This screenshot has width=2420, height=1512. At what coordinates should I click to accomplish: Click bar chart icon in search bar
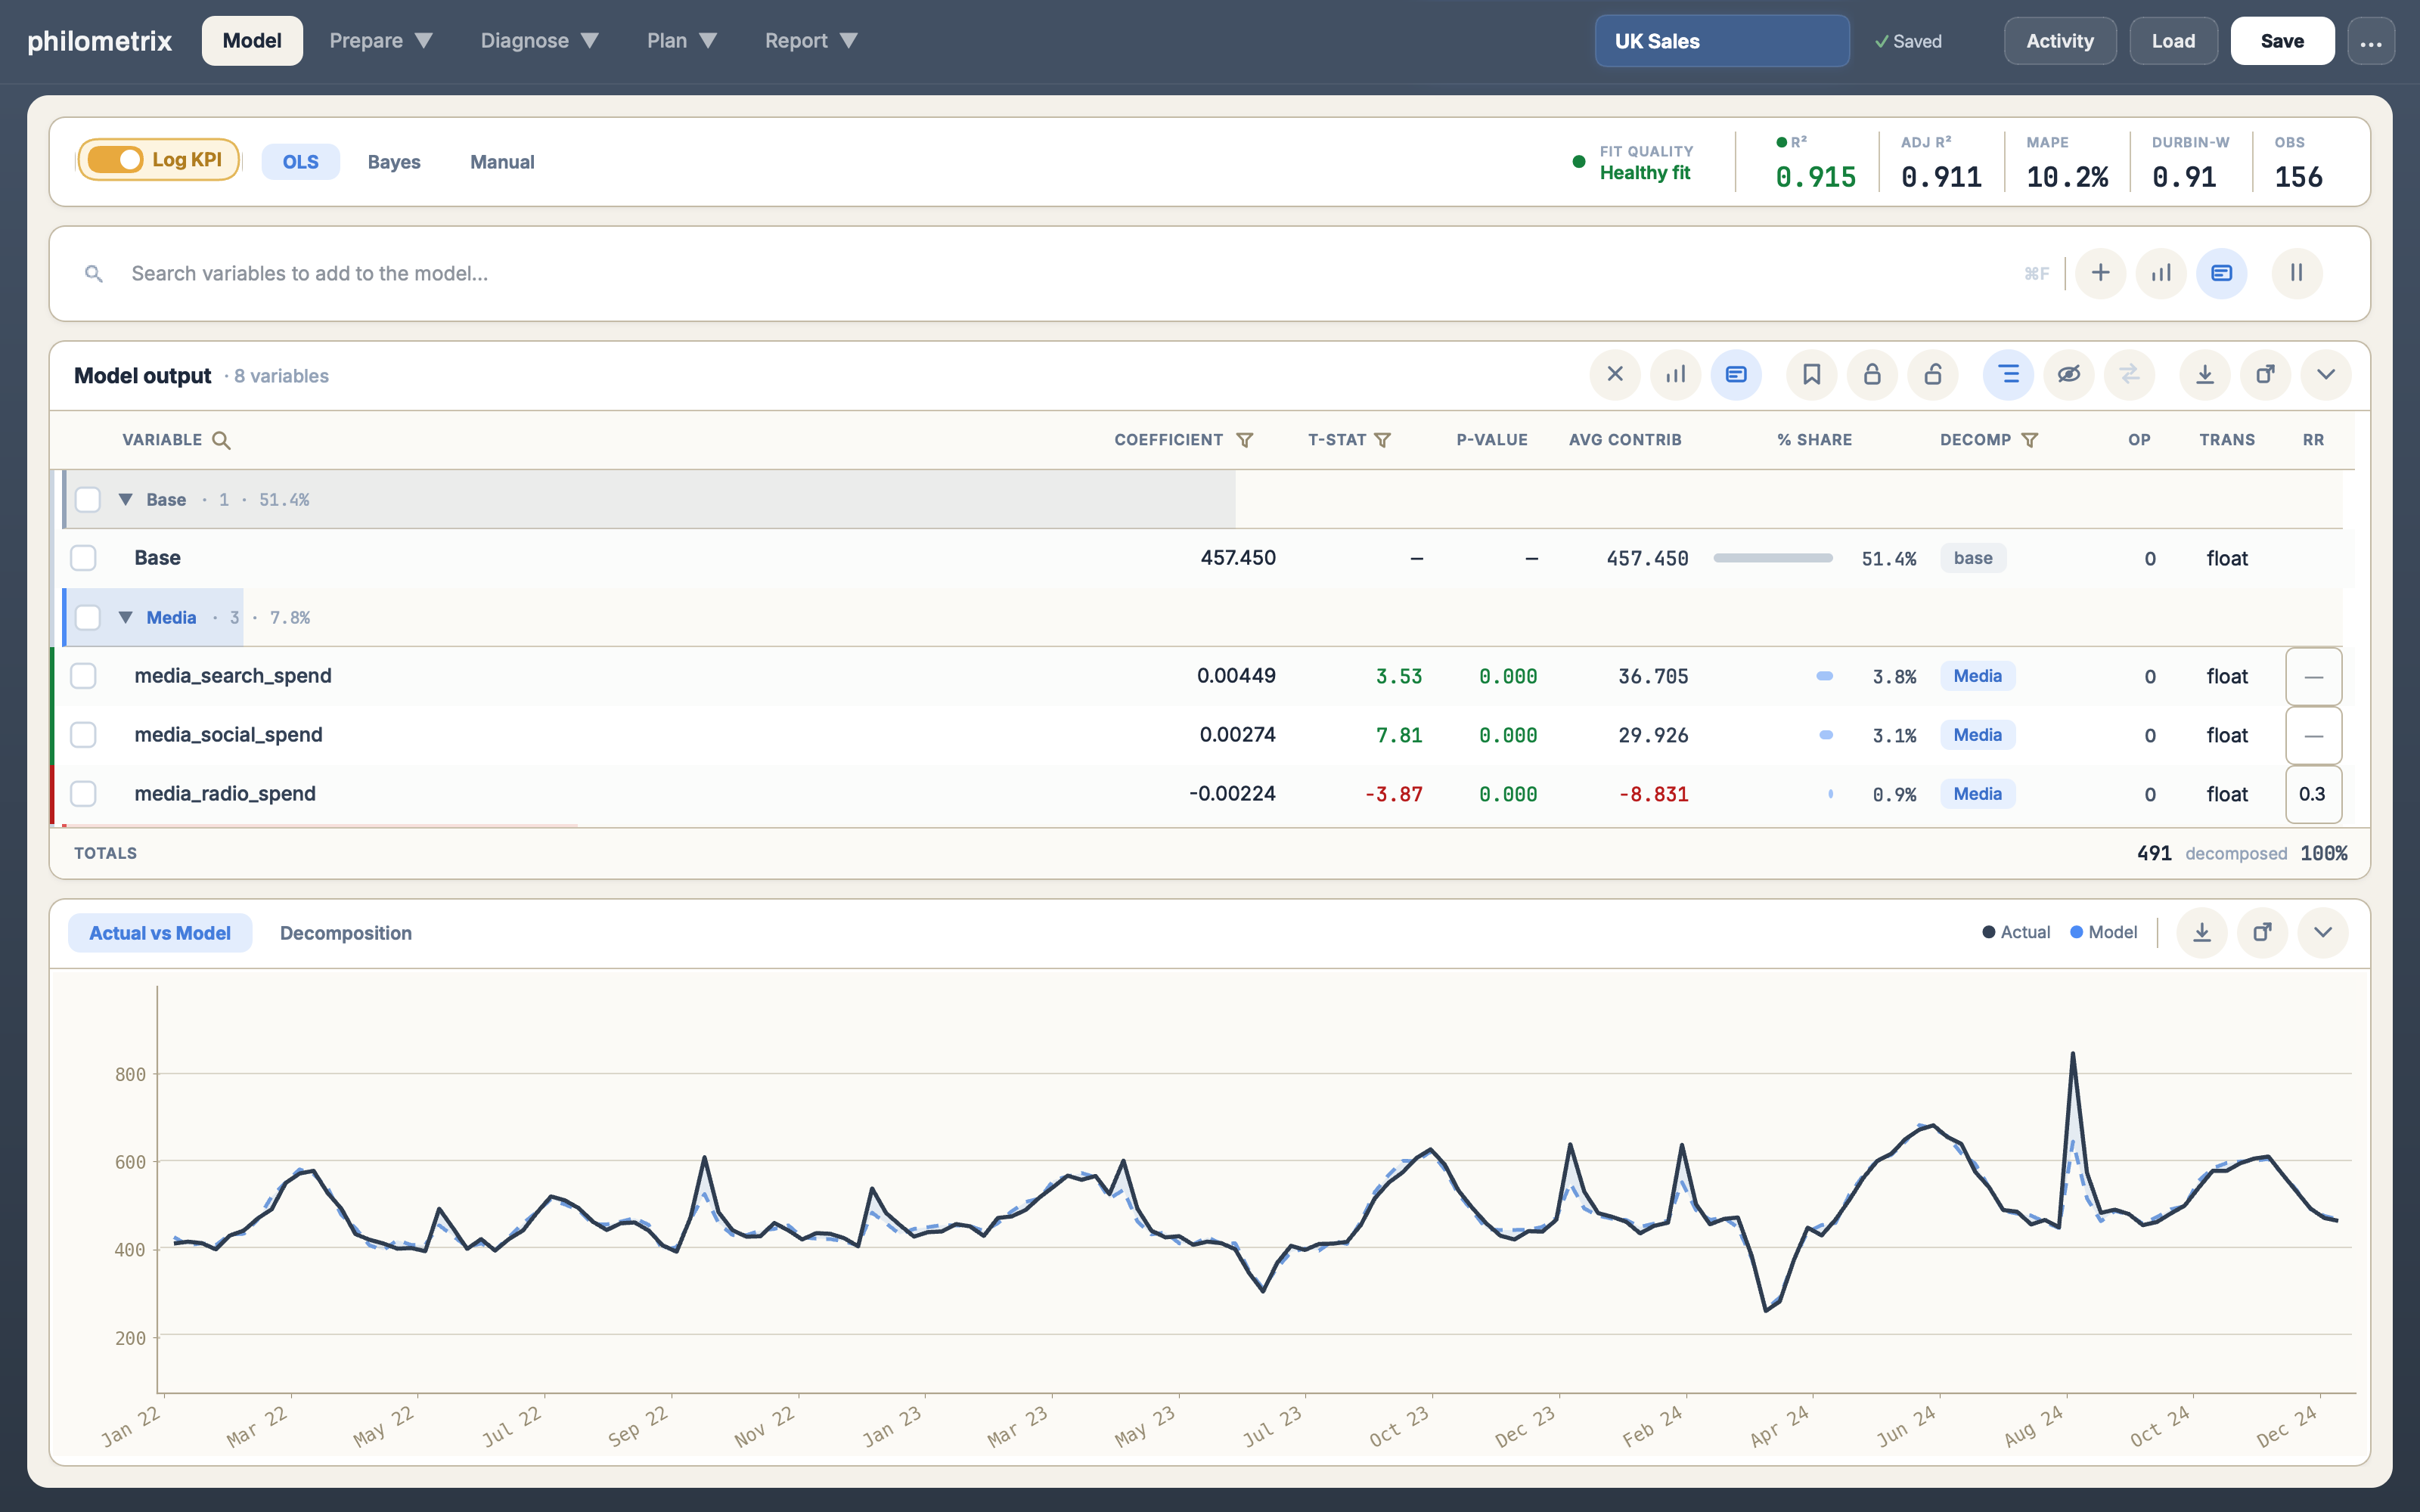click(x=2161, y=273)
